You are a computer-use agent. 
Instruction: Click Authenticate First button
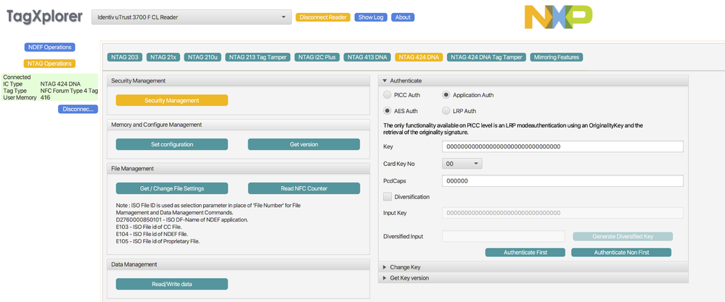(x=525, y=252)
